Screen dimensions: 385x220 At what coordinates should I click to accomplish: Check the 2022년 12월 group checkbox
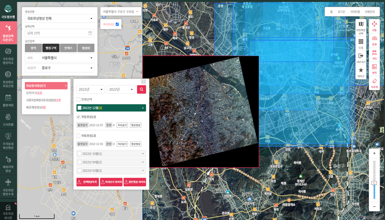coord(79,108)
